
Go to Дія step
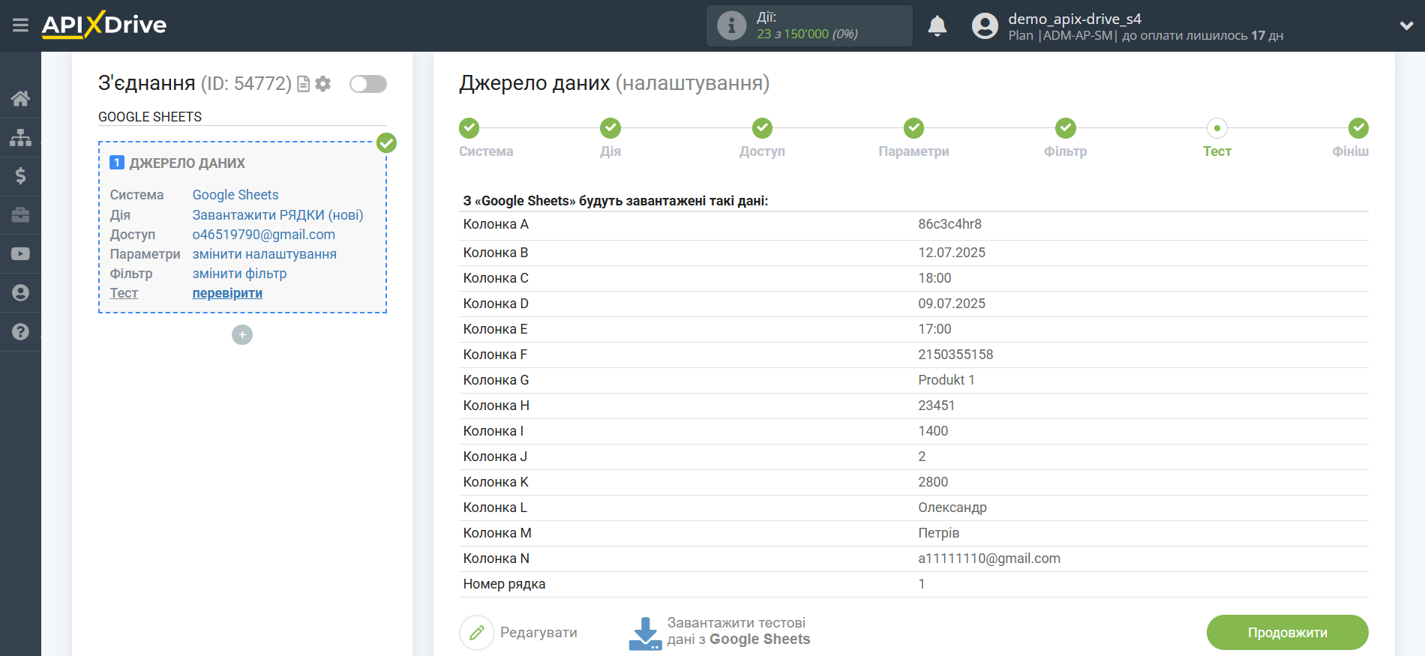[x=610, y=128]
